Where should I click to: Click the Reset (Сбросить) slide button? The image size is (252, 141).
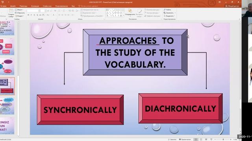coord(20,13)
